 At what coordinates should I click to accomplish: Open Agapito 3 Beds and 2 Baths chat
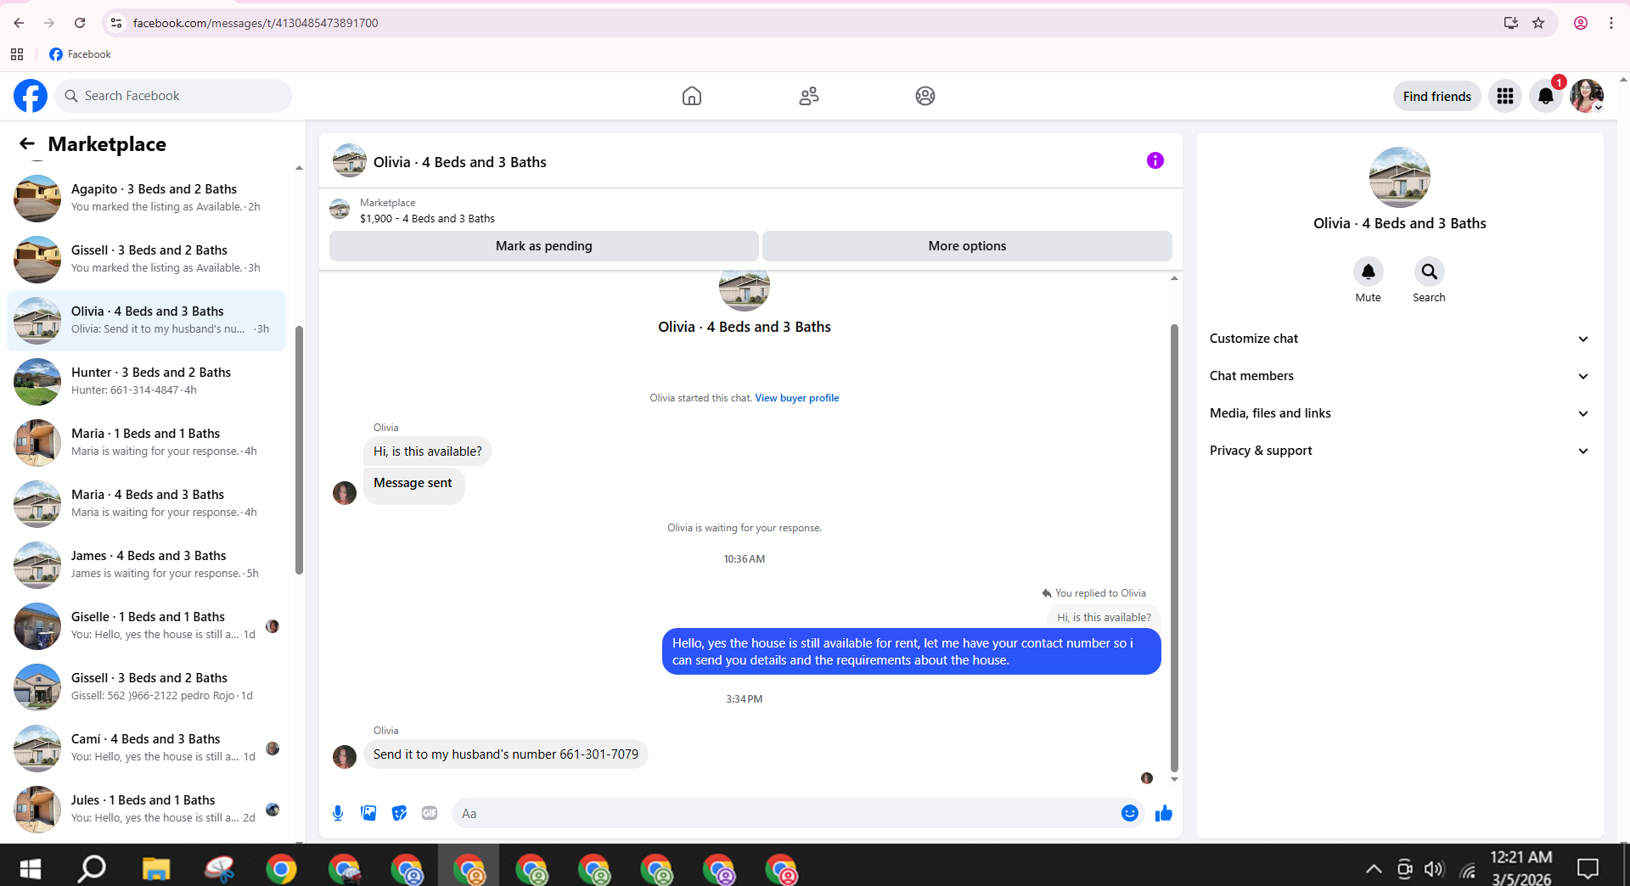click(146, 198)
